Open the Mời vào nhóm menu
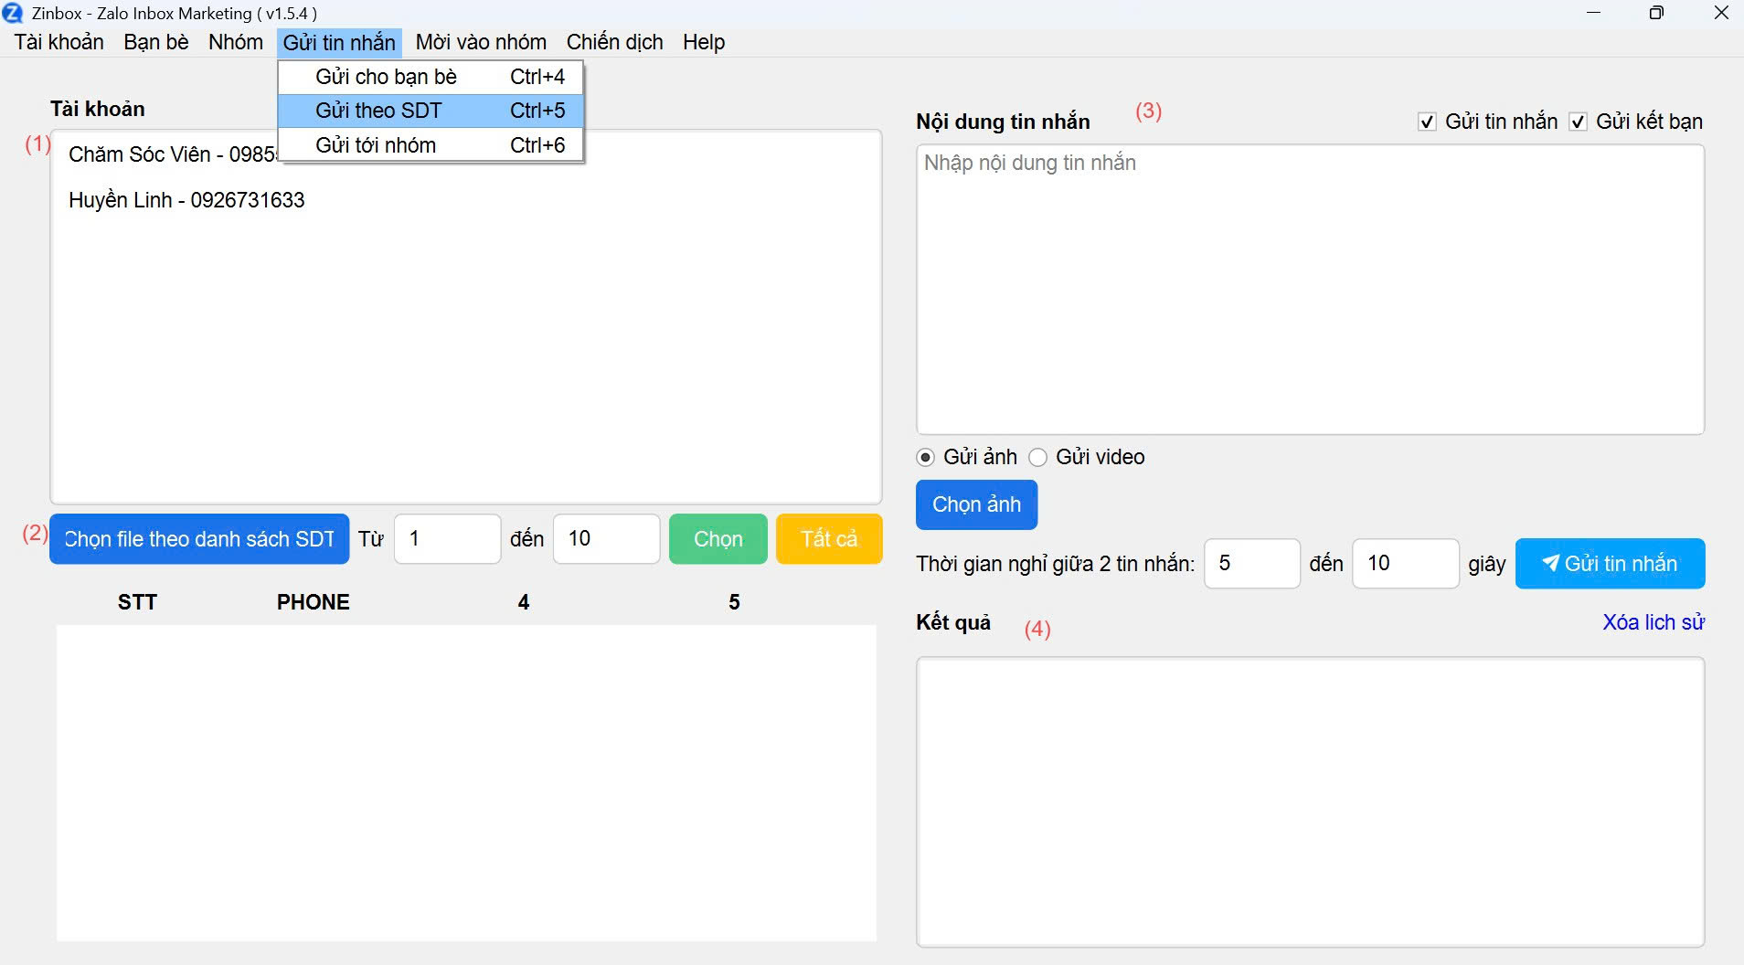 tap(481, 42)
